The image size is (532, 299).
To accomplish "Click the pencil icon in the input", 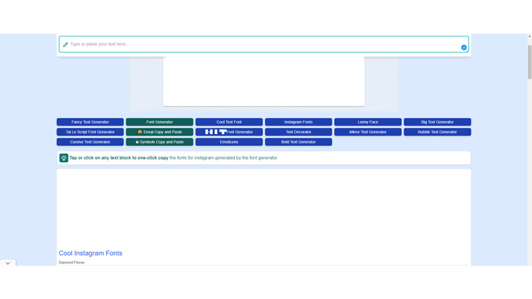I will pos(65,45).
